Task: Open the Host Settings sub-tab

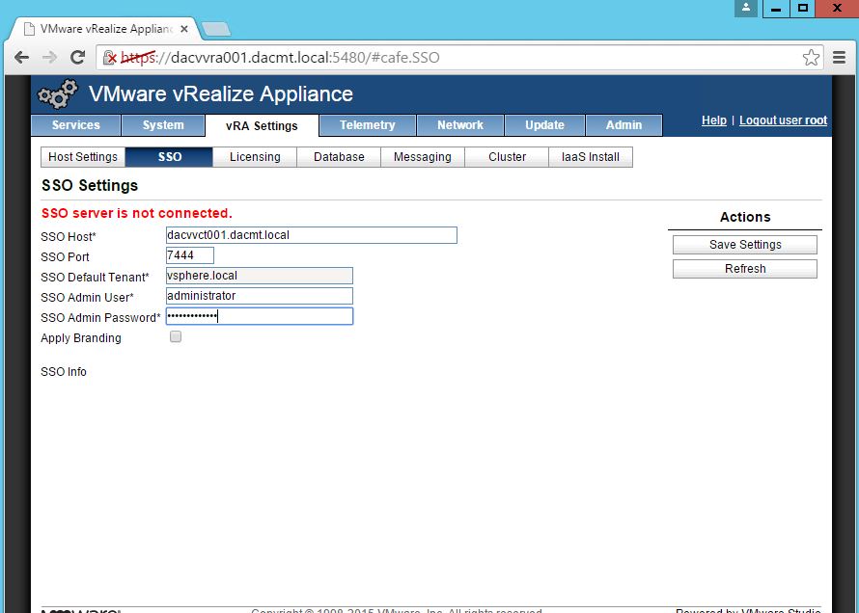Action: point(83,157)
